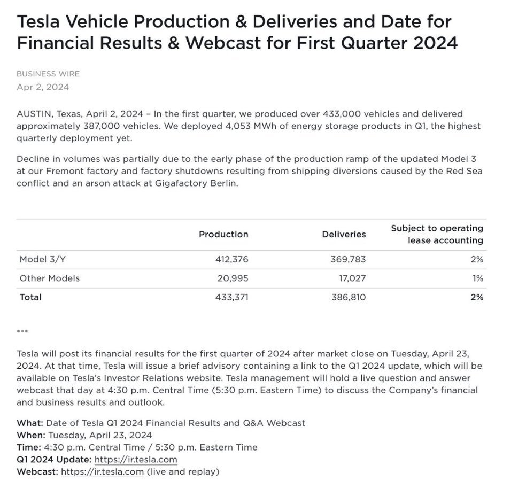Open the Webcast ir.tesla.com link

point(102,471)
